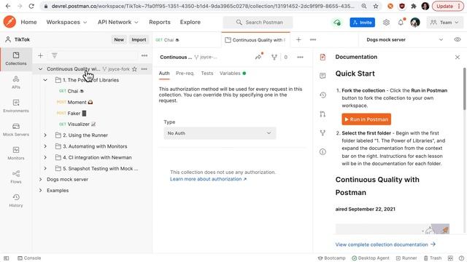Go to Explore in top navigation
467x262 pixels.
pyautogui.click(x=190, y=22)
